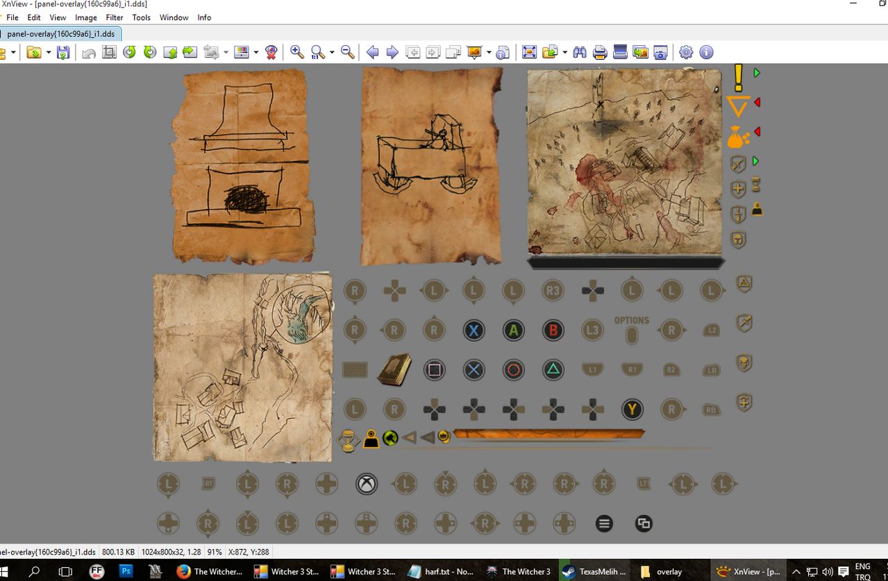Image resolution: width=888 pixels, height=581 pixels.
Task: Zoom in with the magnifier plus icon
Action: click(297, 52)
